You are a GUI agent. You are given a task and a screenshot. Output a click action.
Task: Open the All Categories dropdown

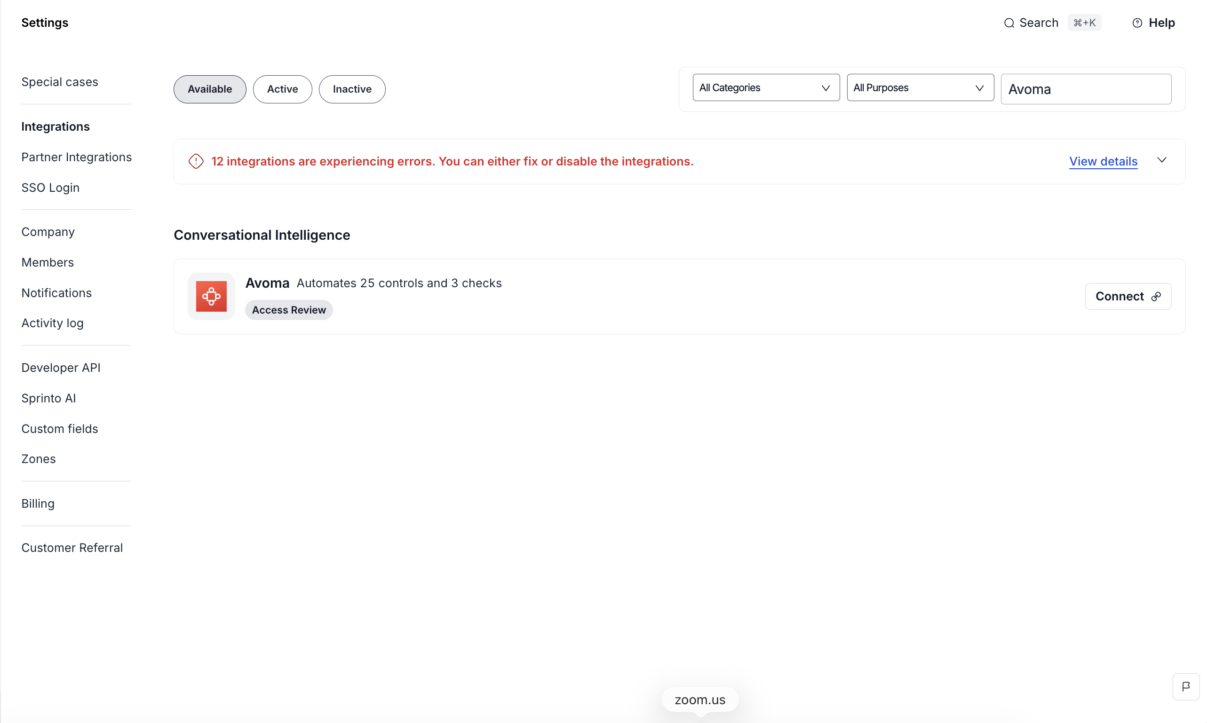[765, 88]
